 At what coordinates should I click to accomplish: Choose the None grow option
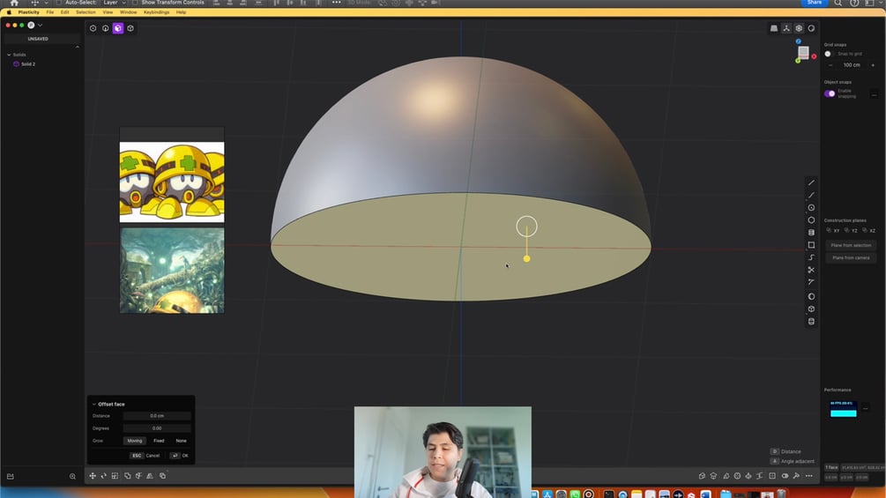[181, 441]
